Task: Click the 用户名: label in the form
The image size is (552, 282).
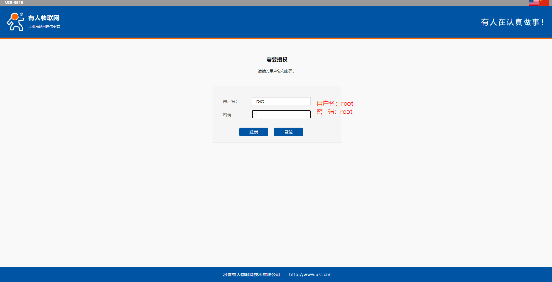Action: tap(230, 101)
